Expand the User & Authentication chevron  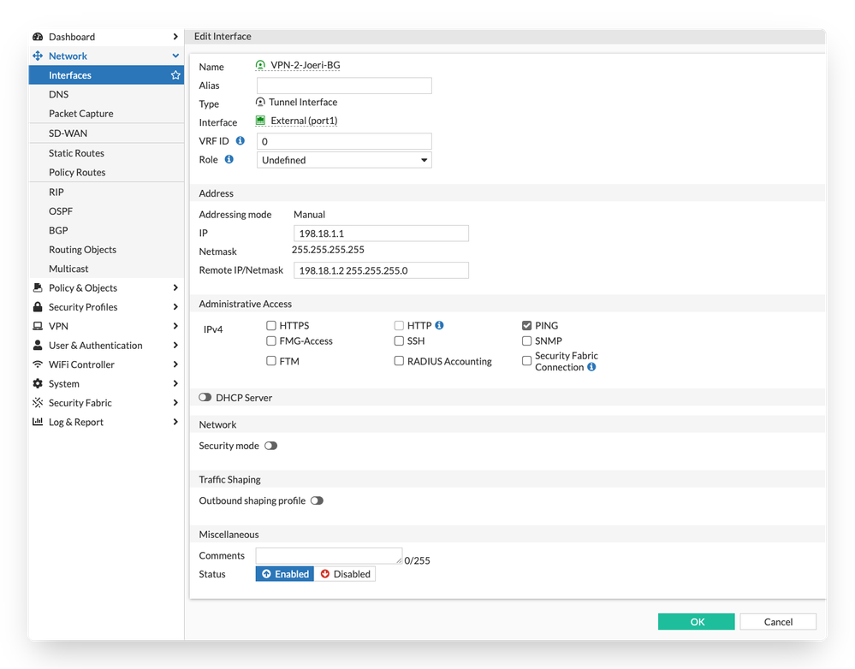pyautogui.click(x=175, y=345)
